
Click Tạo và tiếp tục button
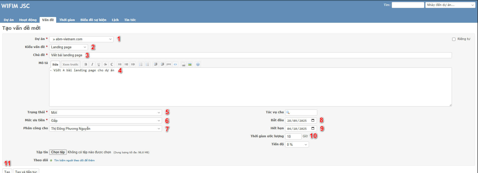pos(26,171)
